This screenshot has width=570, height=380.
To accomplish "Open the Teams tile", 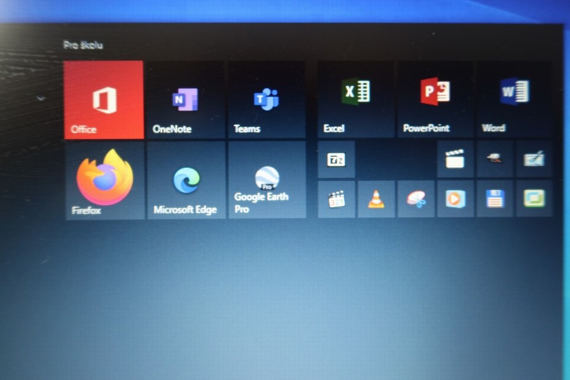I will [x=267, y=99].
